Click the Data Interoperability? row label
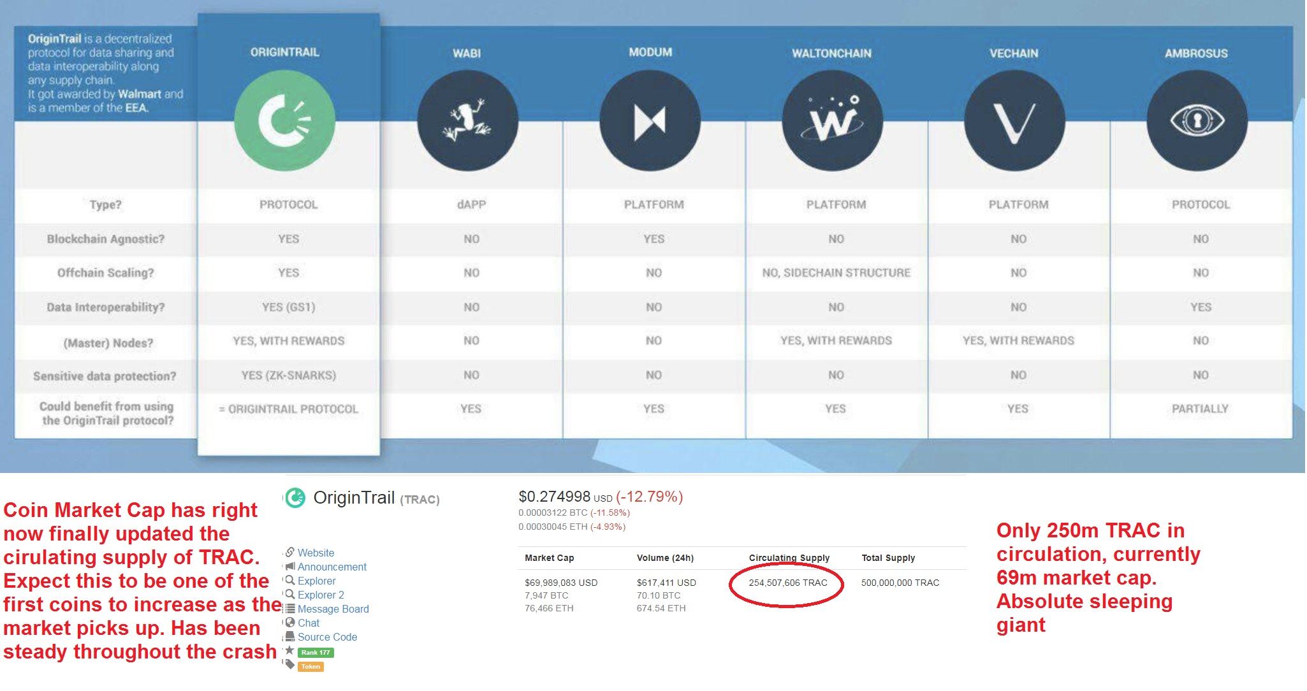This screenshot has width=1307, height=691. pos(105,307)
